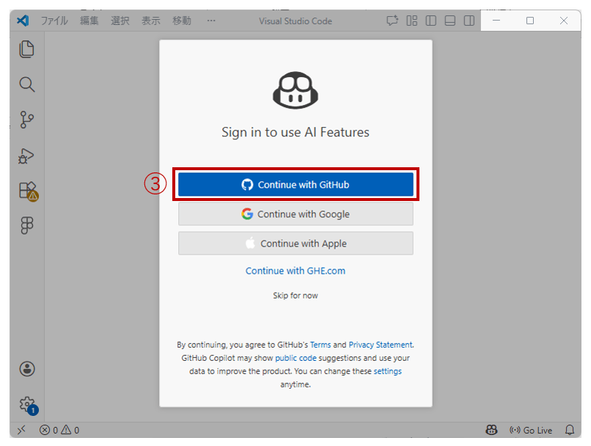Open the Source Control view
591x446 pixels.
[27, 120]
